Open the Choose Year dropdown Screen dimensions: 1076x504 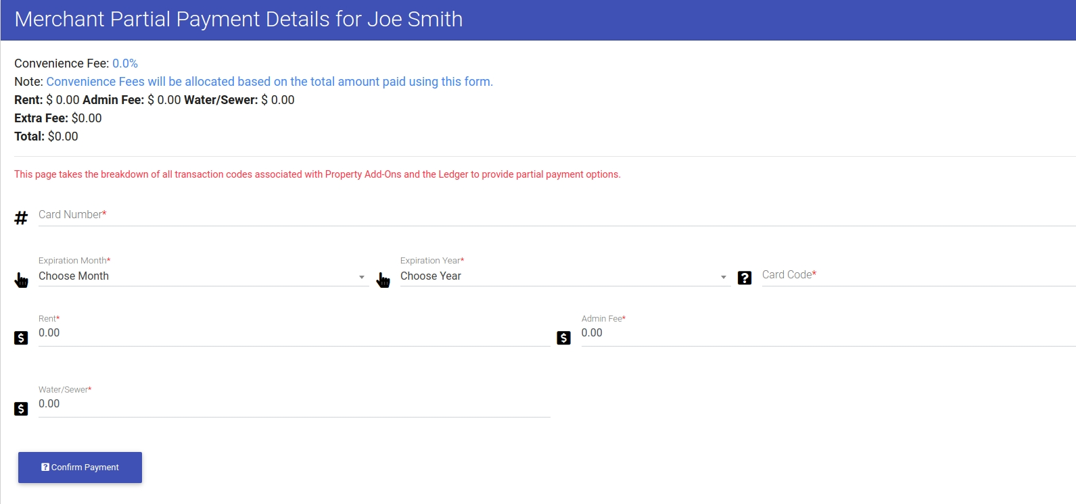point(565,276)
